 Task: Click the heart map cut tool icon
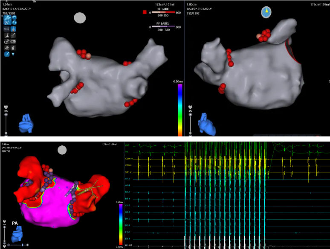pos(7,20)
